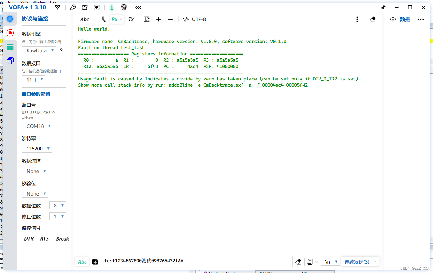This screenshot has height=273, width=433.
Task: Toggle Abc mode in send bar
Action: click(82, 262)
